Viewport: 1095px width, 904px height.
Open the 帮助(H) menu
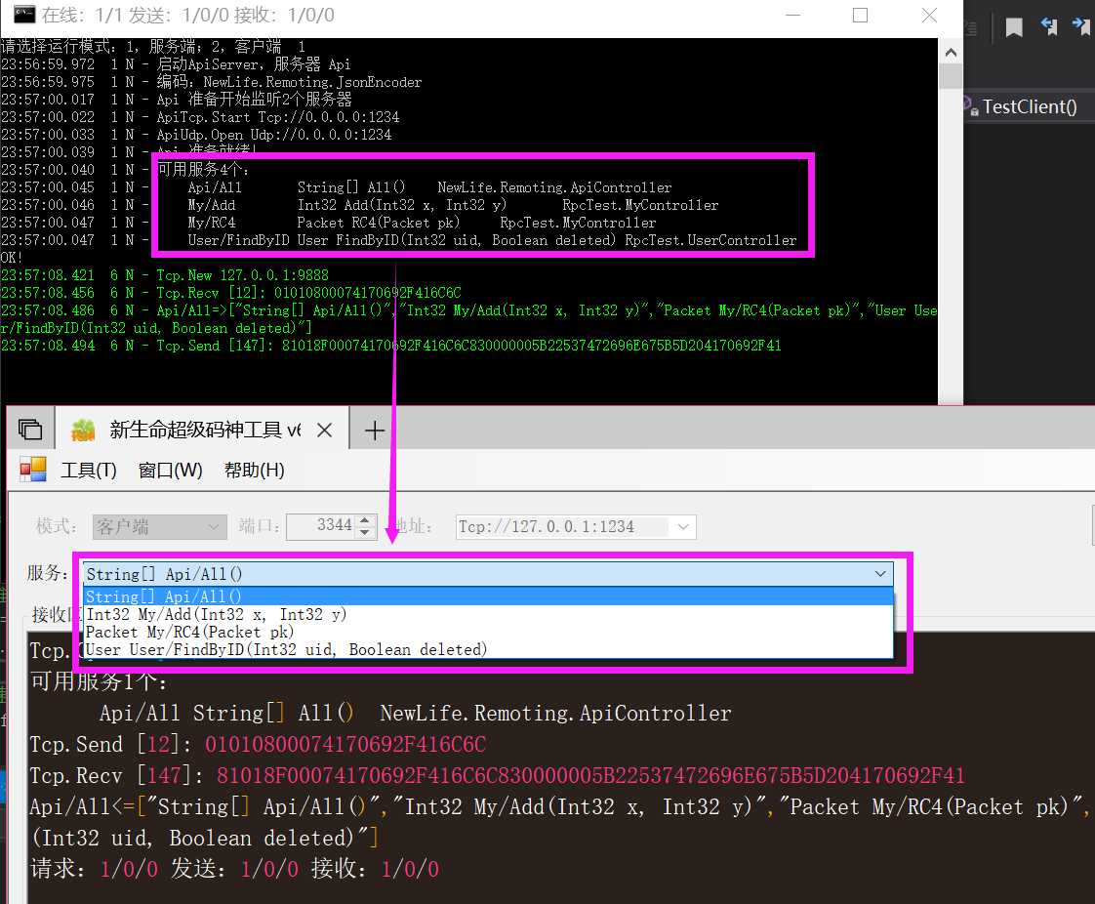click(x=254, y=471)
